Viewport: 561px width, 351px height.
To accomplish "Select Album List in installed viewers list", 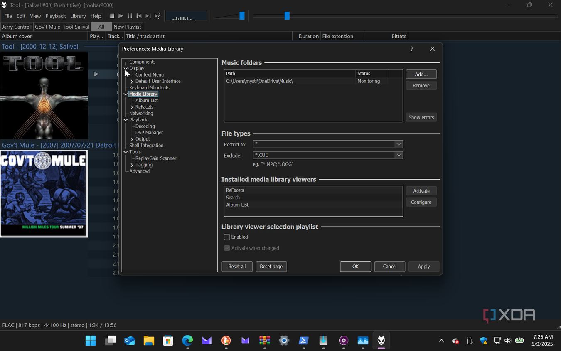I will pyautogui.click(x=313, y=205).
